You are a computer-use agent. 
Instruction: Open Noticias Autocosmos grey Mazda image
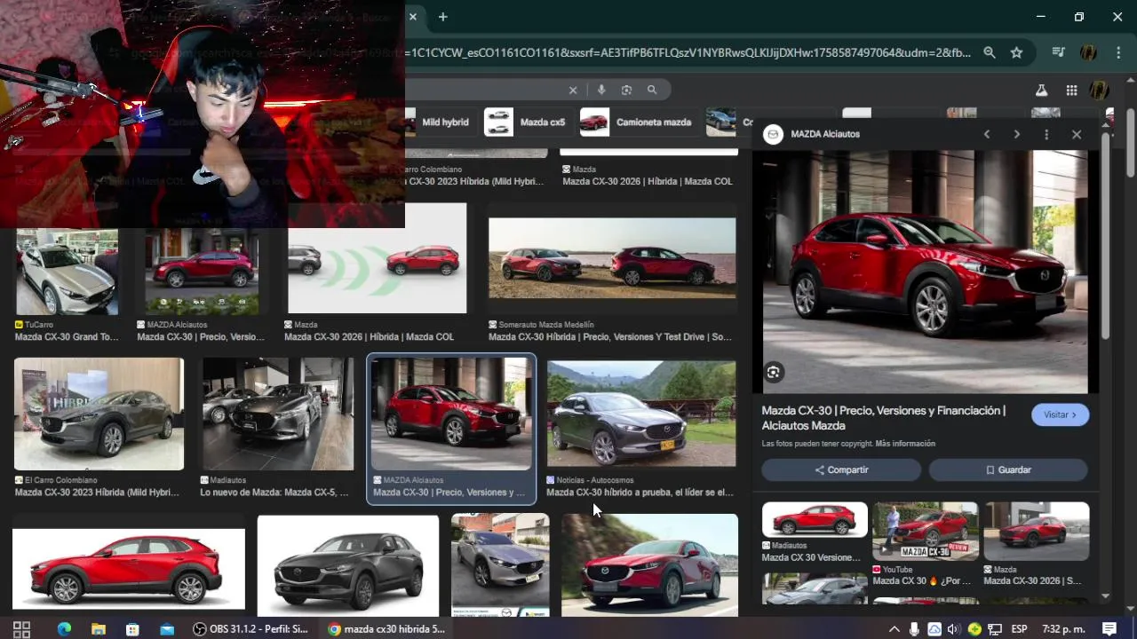click(641, 414)
